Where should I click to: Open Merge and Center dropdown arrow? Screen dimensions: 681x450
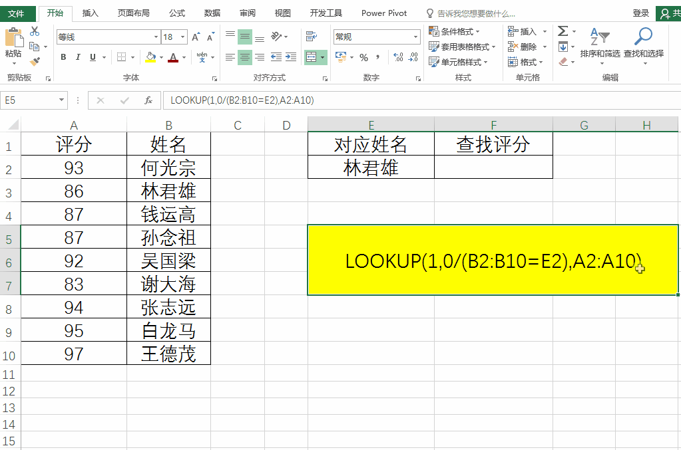click(323, 56)
